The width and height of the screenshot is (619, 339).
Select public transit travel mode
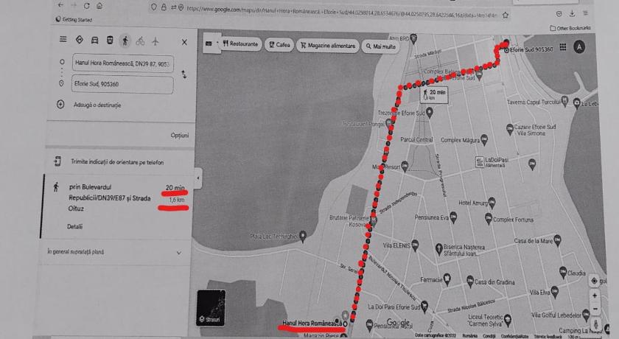click(x=110, y=41)
